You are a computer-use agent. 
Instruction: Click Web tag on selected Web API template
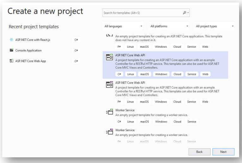tap(205, 74)
